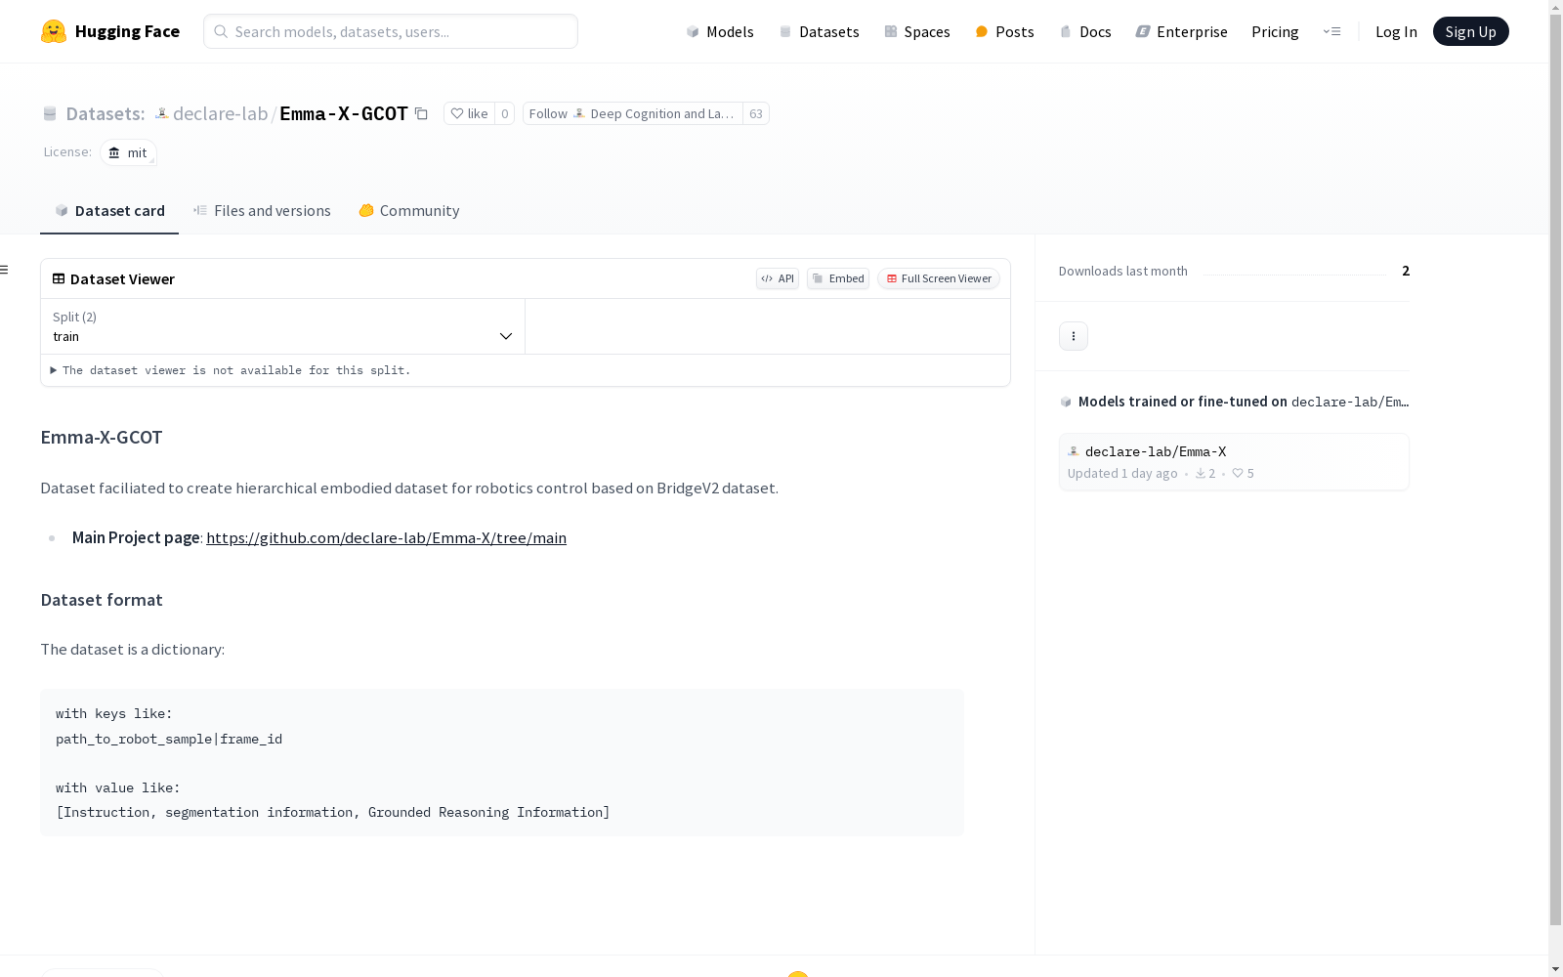Click the Embed button
This screenshot has width=1563, height=977.
tap(838, 278)
